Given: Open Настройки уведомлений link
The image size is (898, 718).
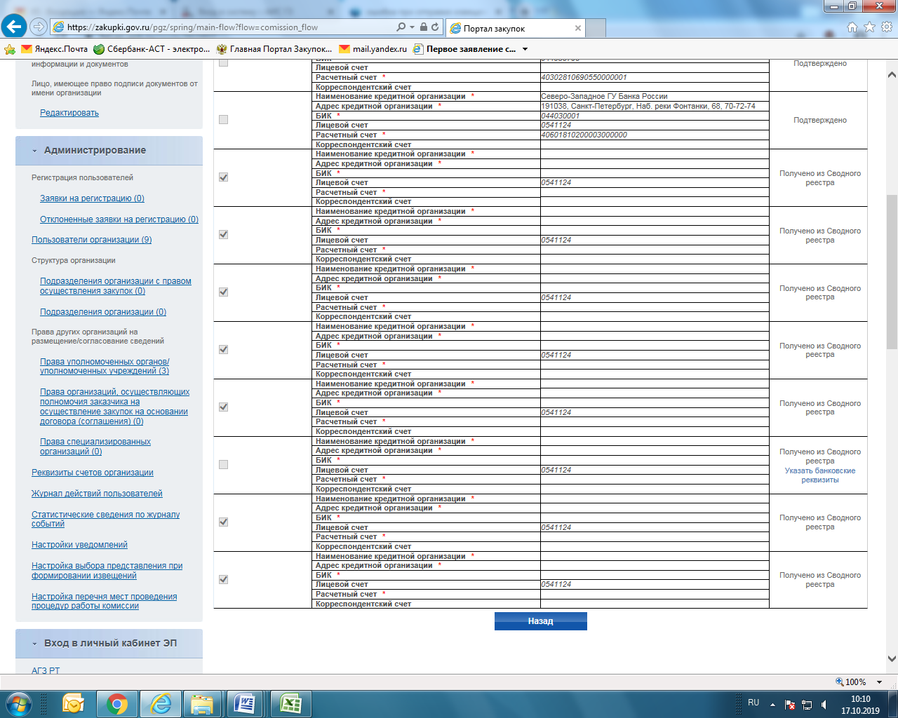Looking at the screenshot, I should click(79, 545).
